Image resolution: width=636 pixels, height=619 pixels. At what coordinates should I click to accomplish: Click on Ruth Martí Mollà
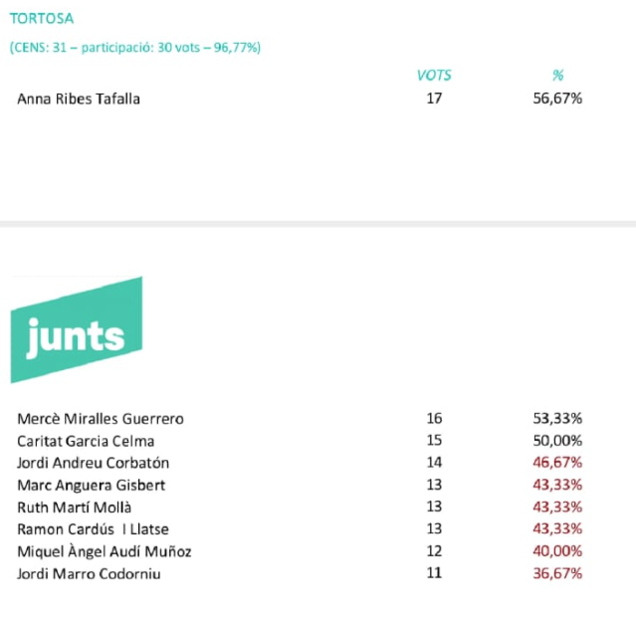(75, 508)
